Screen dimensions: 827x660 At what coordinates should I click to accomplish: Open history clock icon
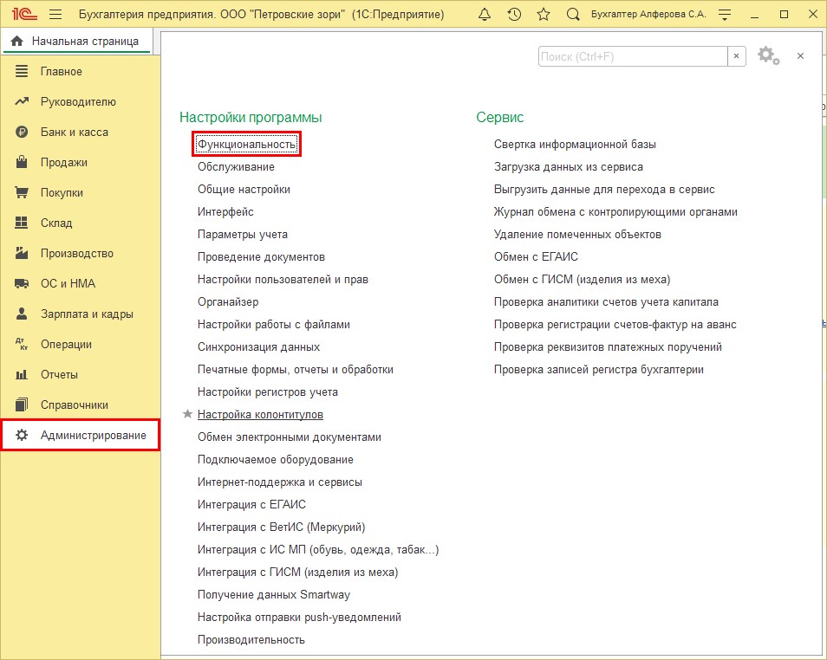(x=514, y=14)
